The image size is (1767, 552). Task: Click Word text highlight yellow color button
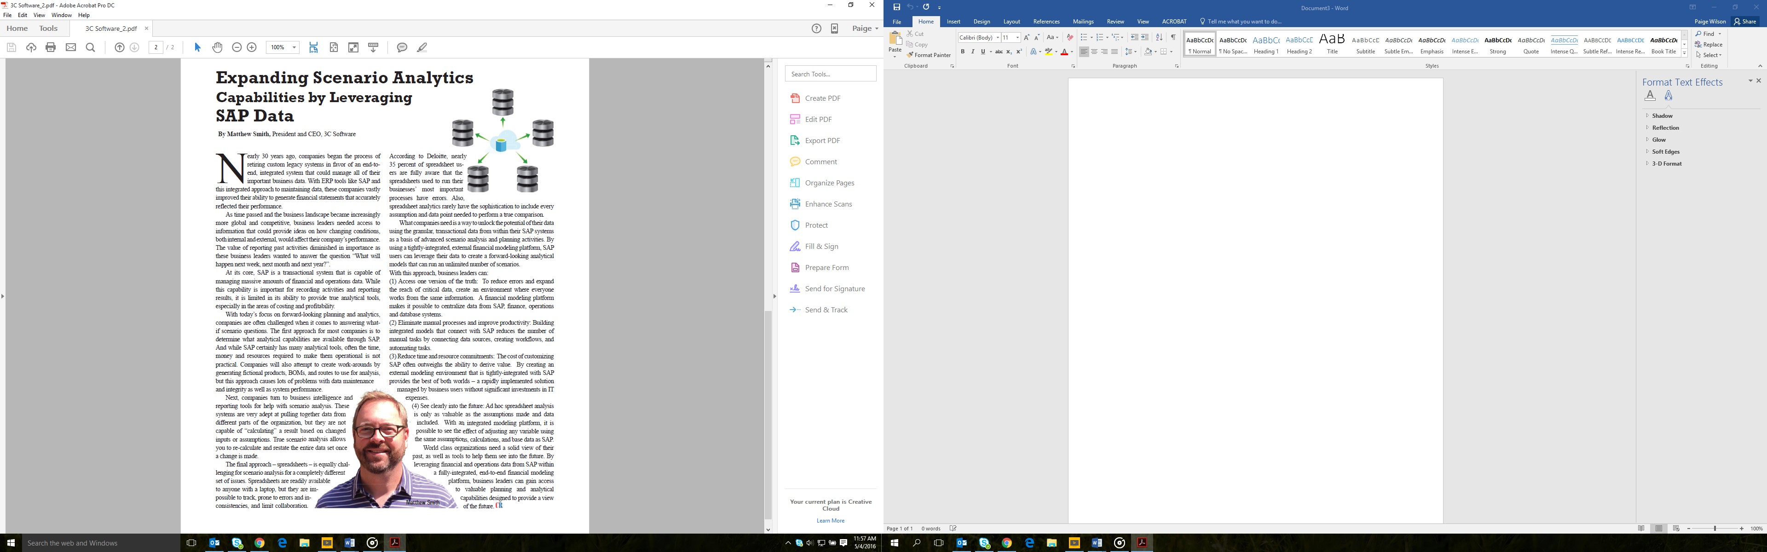pyautogui.click(x=1048, y=52)
